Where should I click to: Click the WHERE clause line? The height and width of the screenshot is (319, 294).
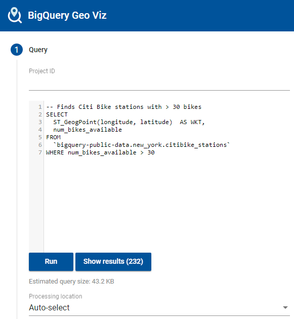[x=100, y=152]
